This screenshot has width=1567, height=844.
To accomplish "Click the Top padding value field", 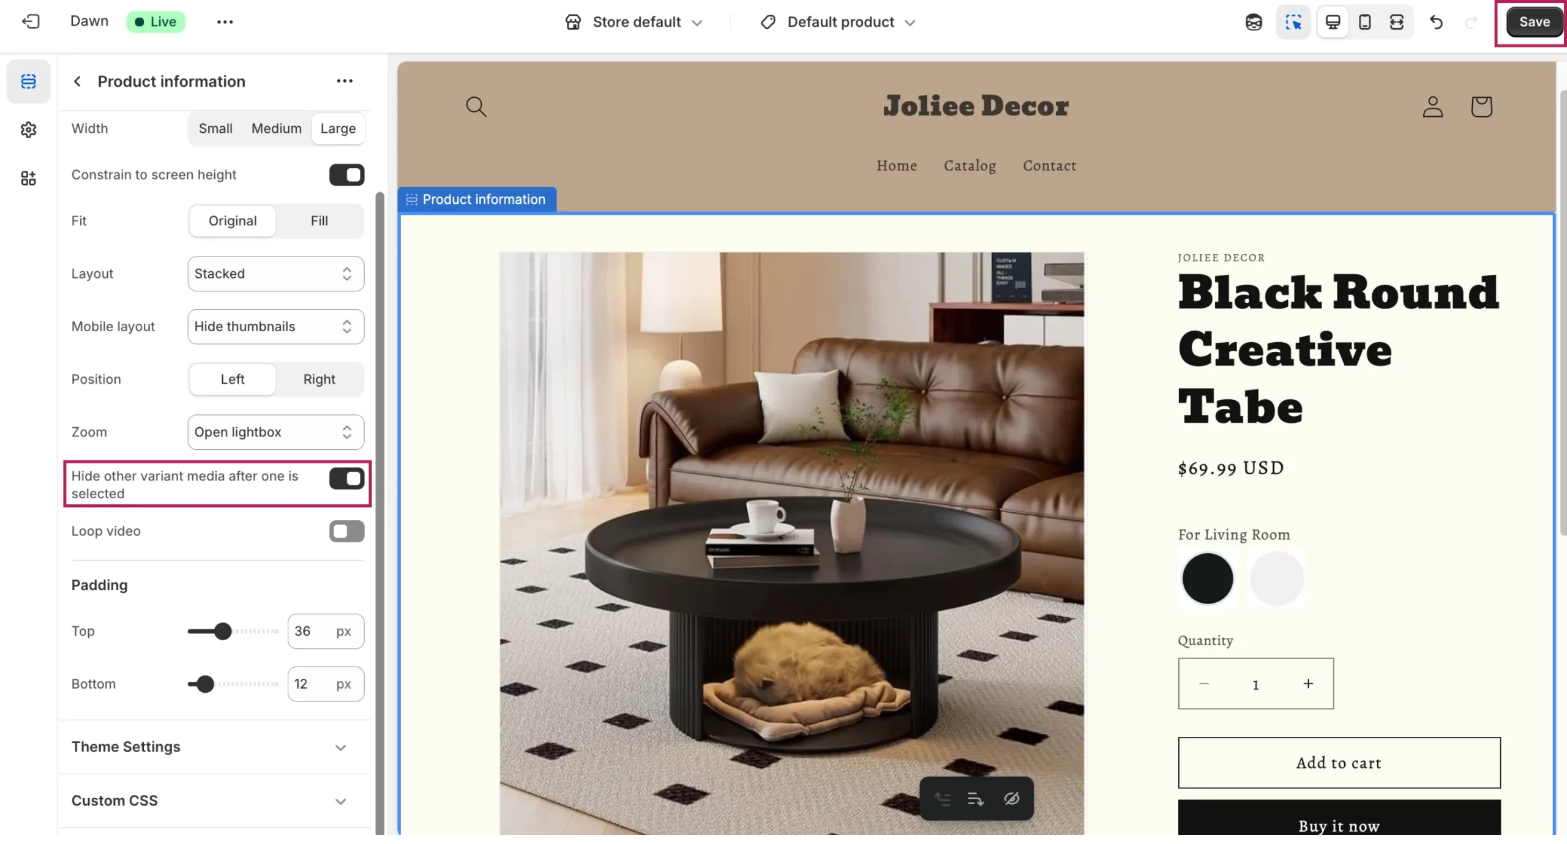I will coord(326,632).
